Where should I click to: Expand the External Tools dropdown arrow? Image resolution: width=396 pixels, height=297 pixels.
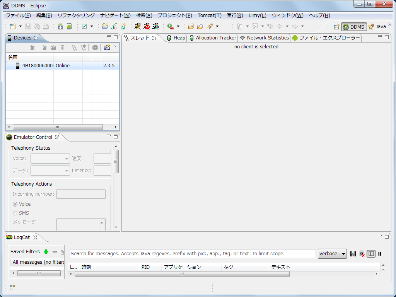178,26
